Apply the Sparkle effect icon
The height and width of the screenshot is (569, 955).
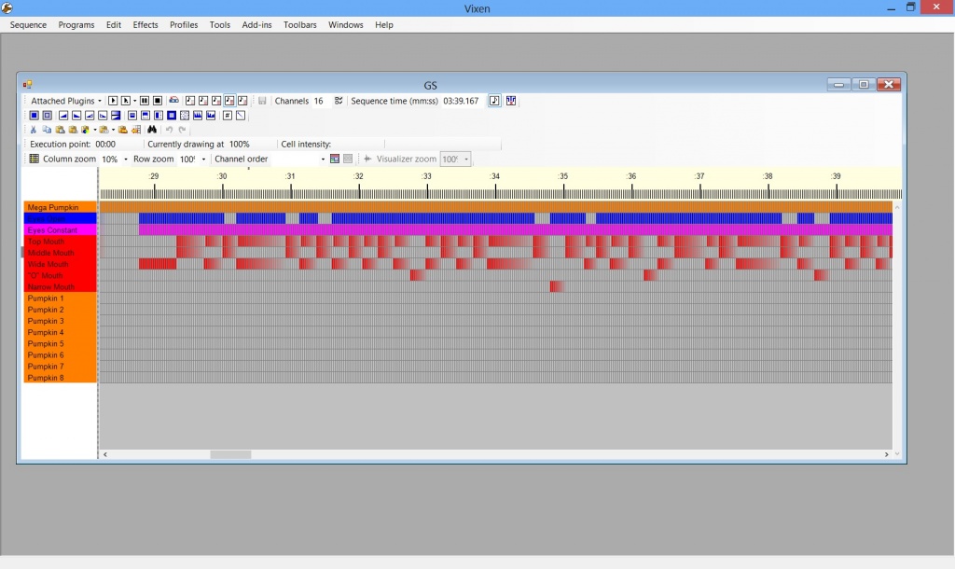198,115
